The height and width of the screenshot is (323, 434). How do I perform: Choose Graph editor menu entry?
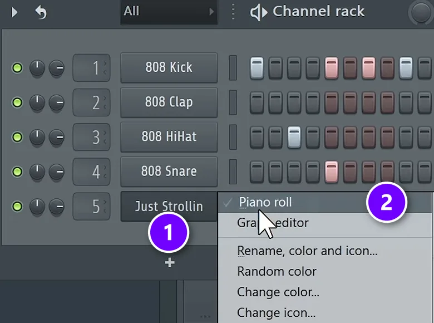point(325,223)
